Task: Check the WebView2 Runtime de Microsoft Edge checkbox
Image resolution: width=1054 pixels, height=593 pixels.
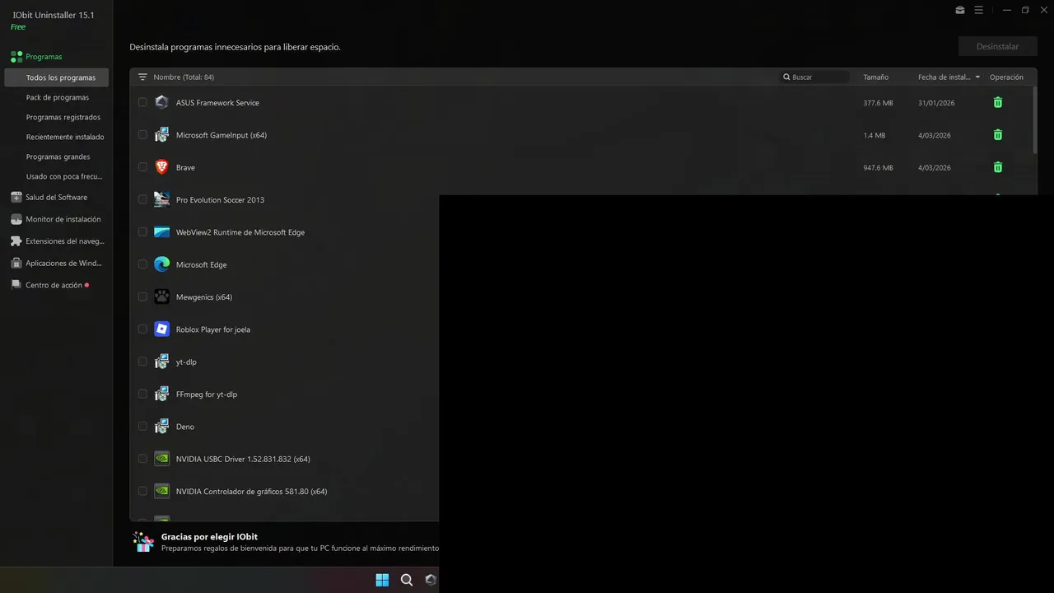Action: [142, 232]
